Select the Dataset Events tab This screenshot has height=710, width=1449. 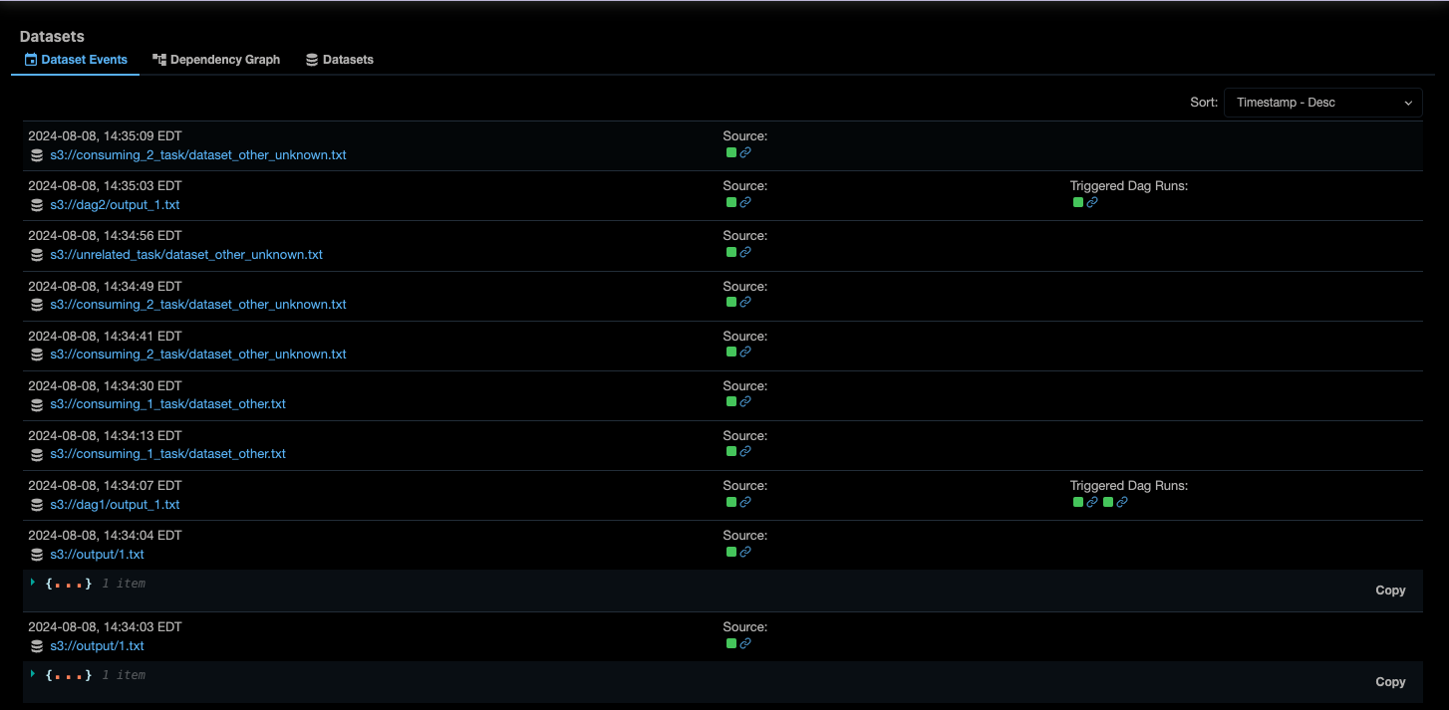point(83,59)
